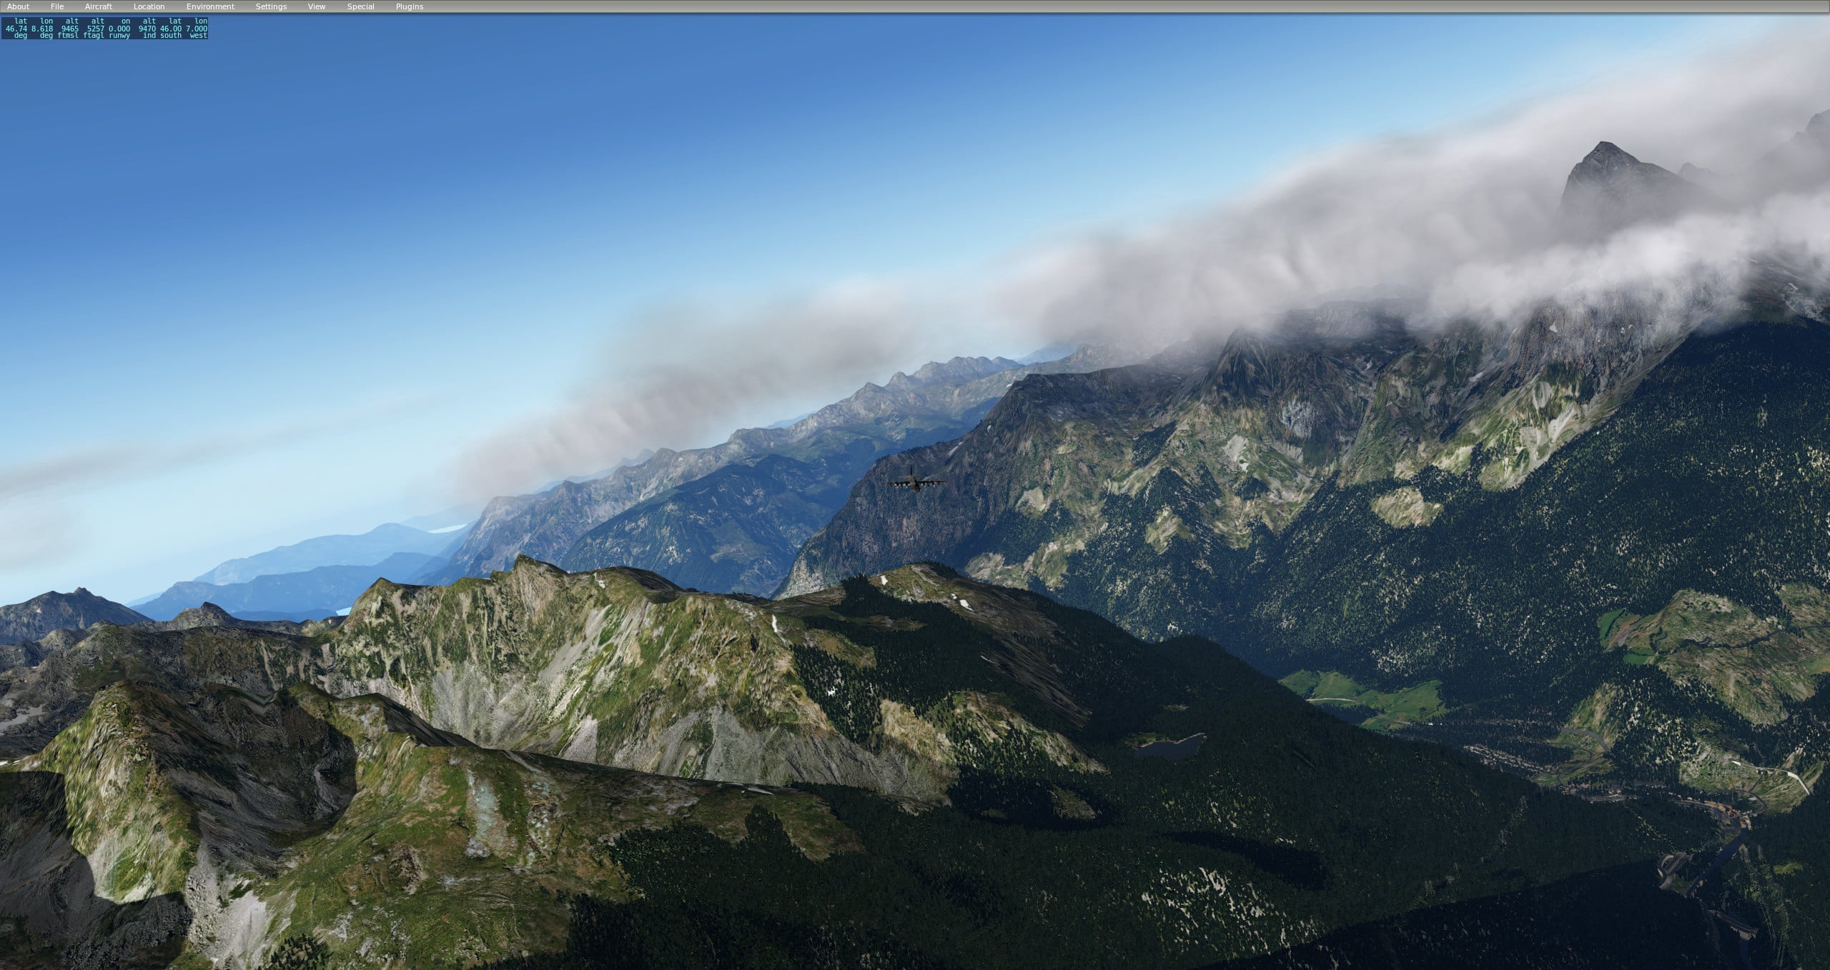This screenshot has width=1830, height=970.
Task: Click the 5257 ftagl altitude readout
Action: coord(95,29)
